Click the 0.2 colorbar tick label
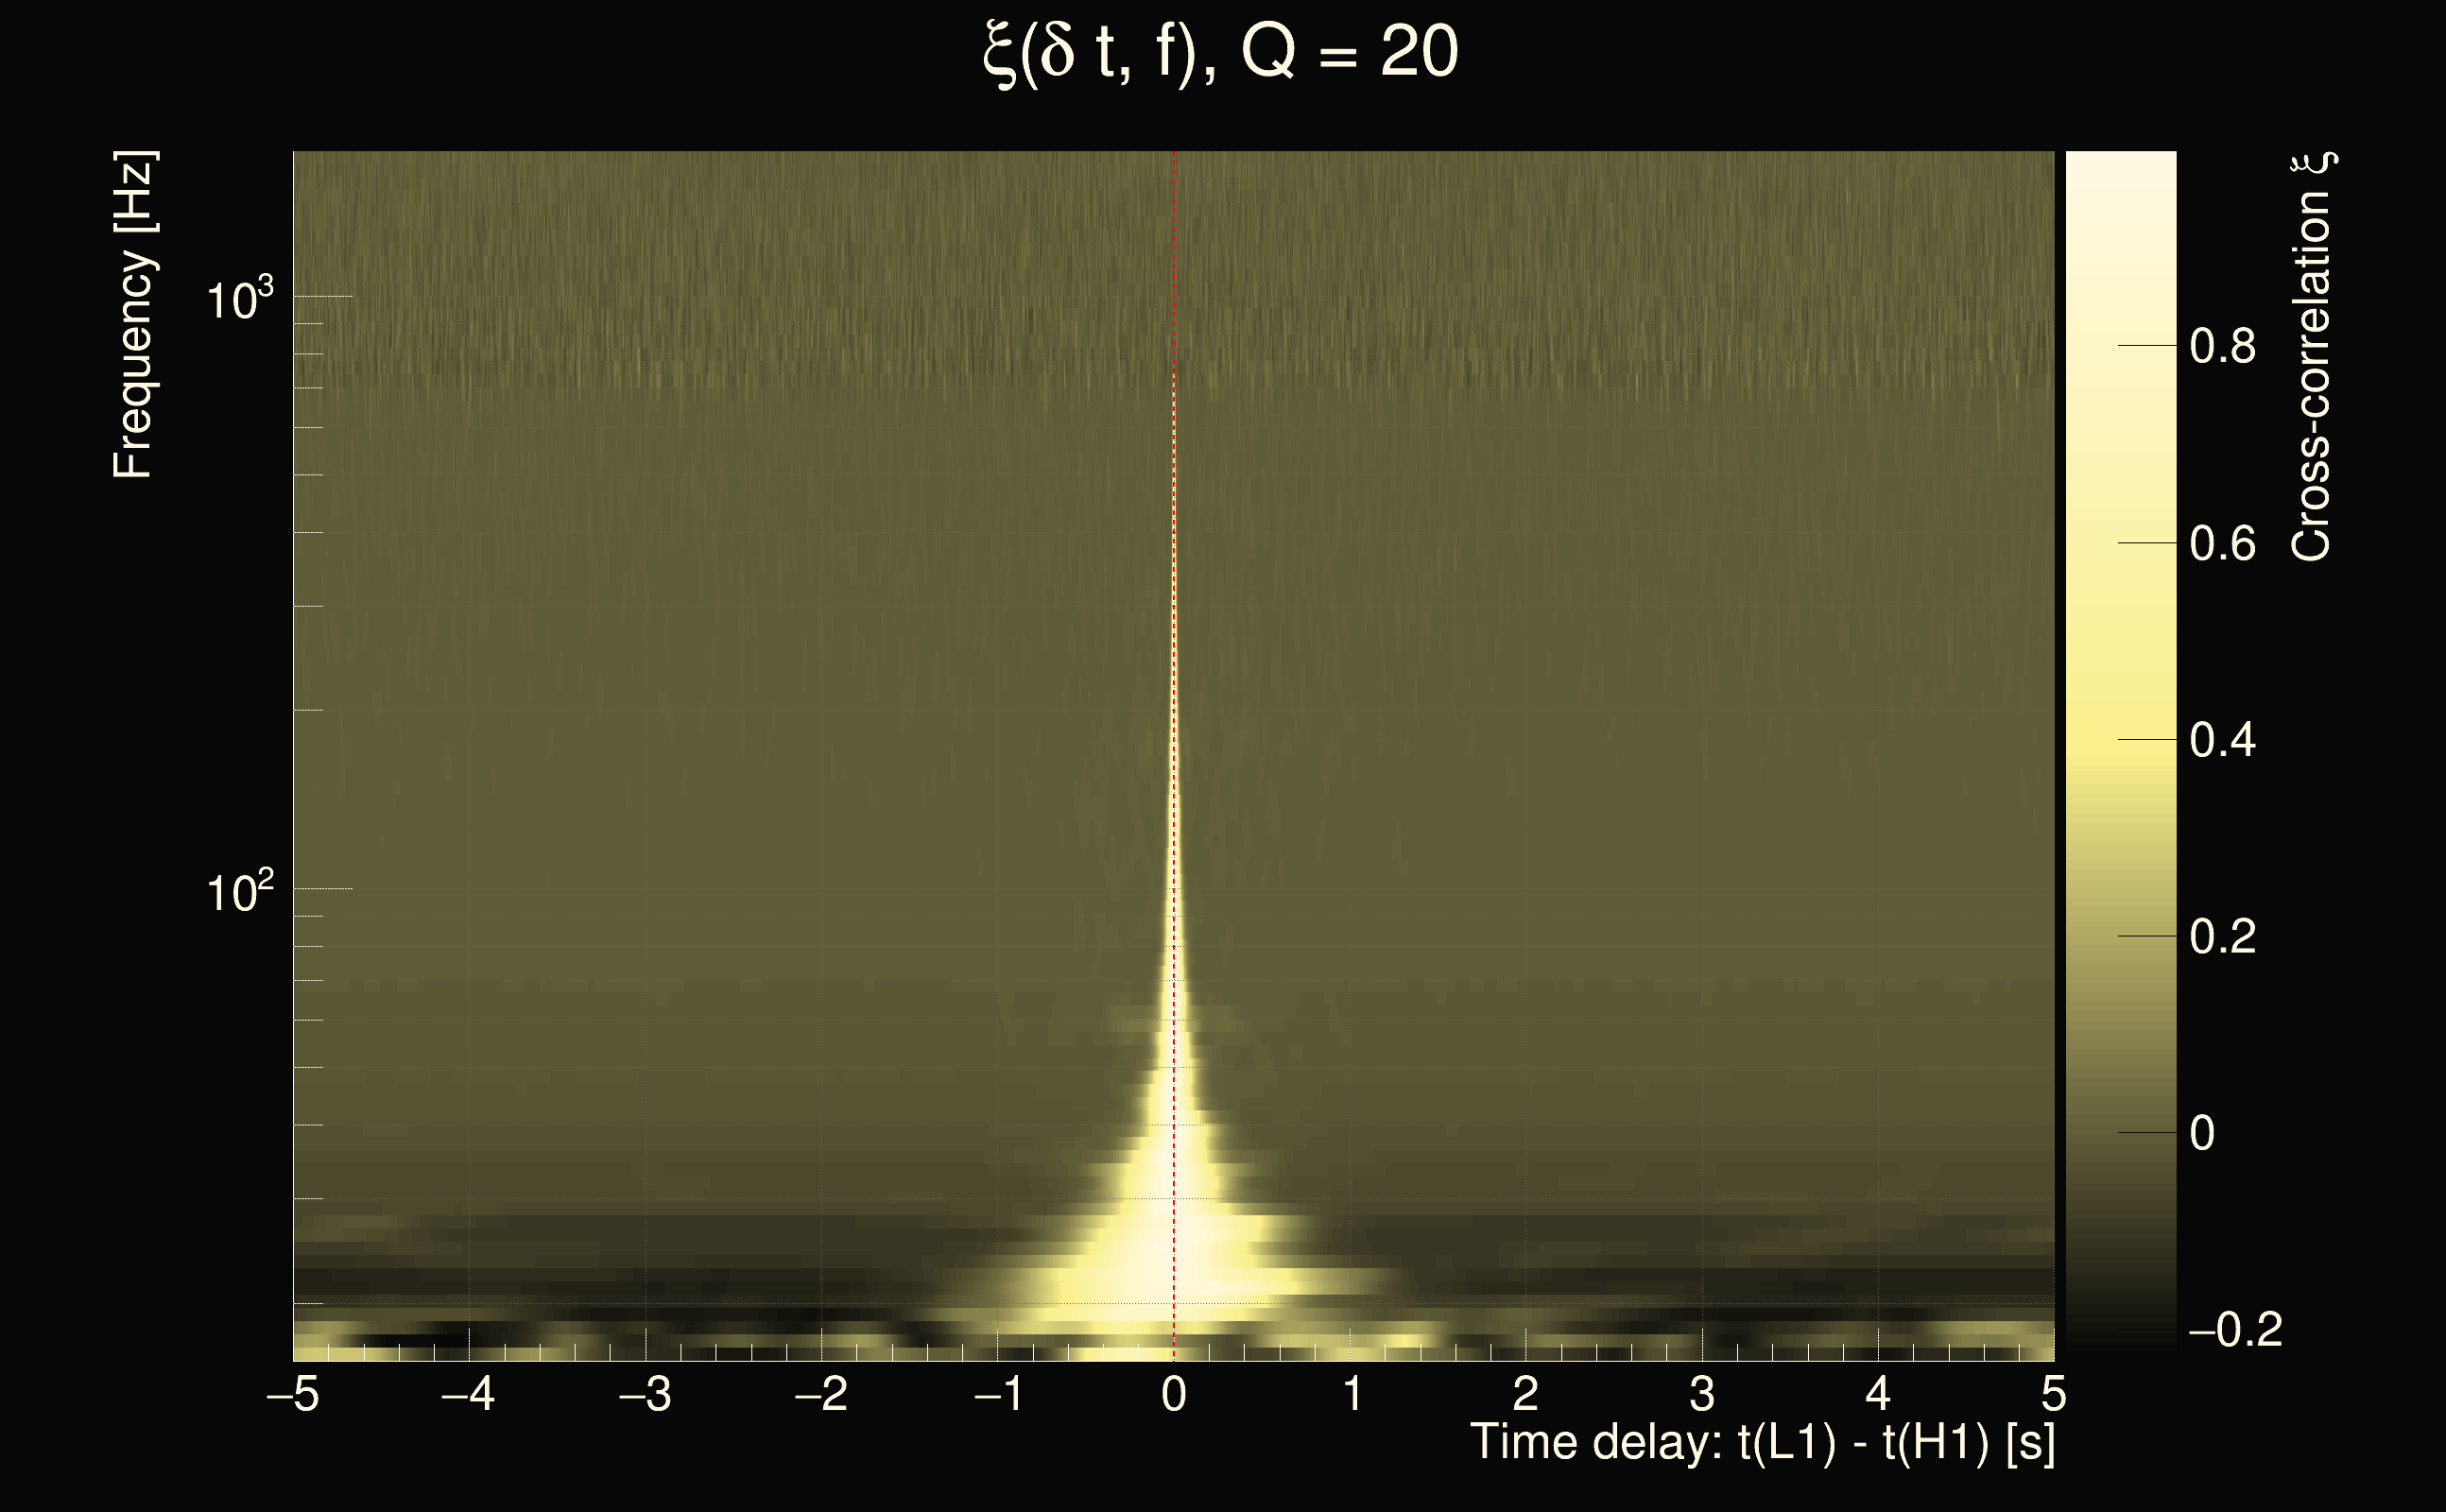2446x1512 pixels. (x=2222, y=937)
